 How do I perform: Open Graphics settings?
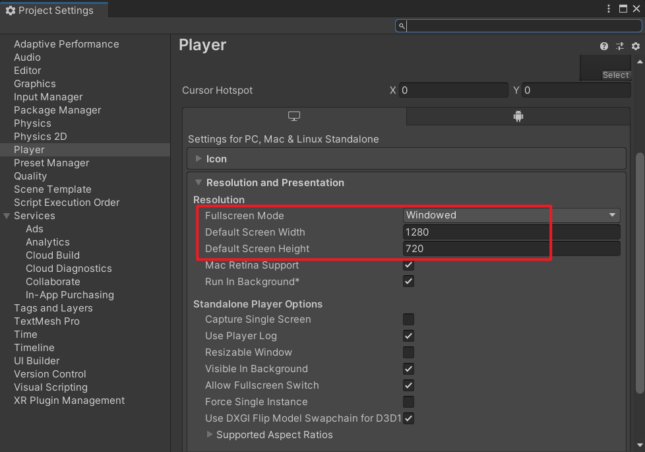click(34, 84)
